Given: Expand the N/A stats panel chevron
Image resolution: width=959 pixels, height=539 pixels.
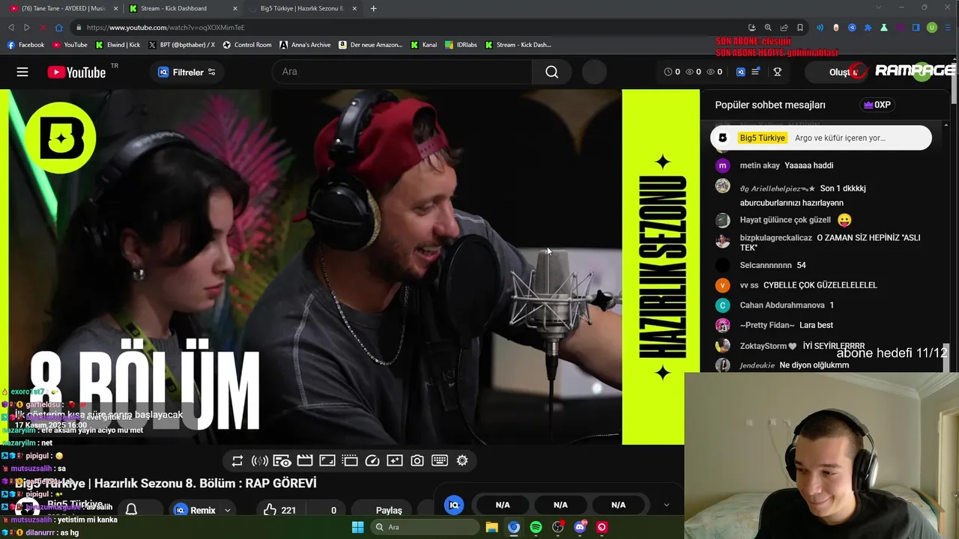Looking at the screenshot, I should (666, 505).
